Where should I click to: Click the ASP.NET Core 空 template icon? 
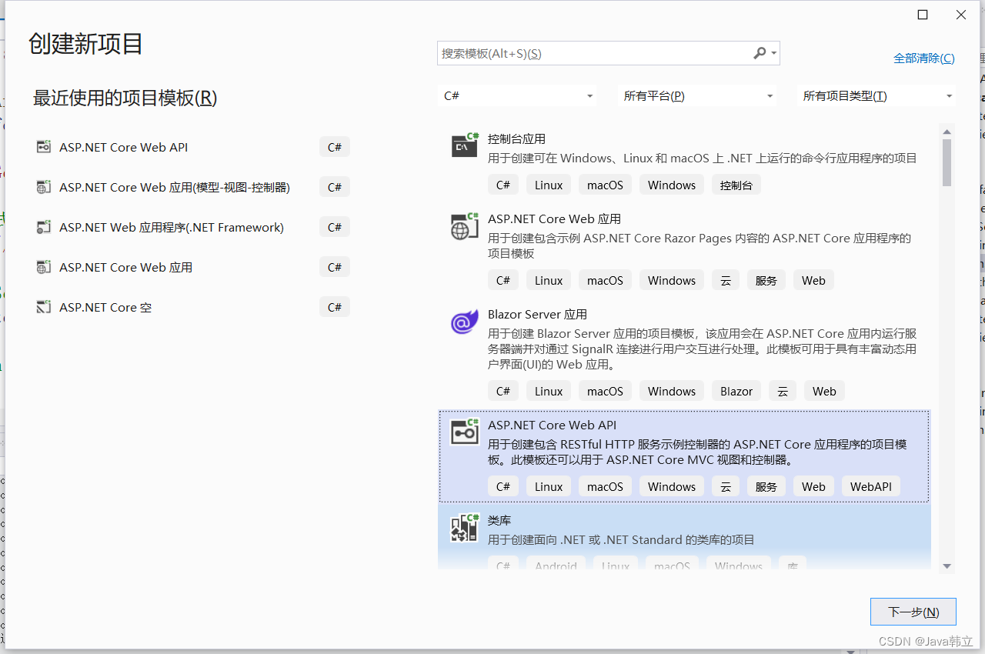tap(44, 307)
